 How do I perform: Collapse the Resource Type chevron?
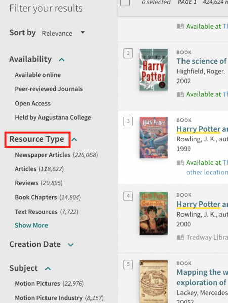(74, 139)
